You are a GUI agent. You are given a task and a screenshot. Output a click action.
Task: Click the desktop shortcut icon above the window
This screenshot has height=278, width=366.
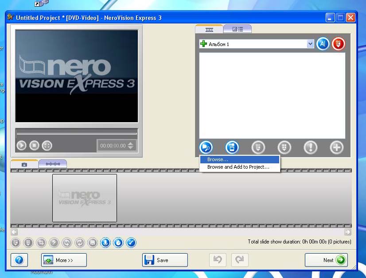[x=42, y=3]
